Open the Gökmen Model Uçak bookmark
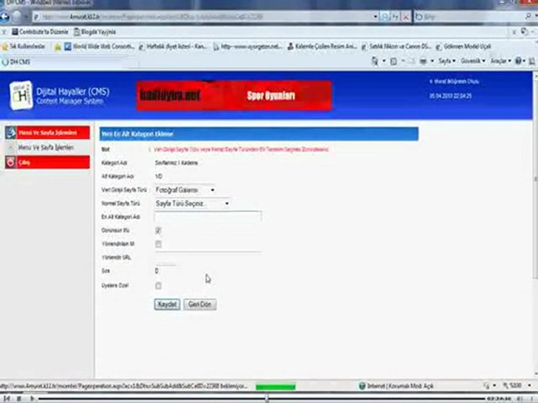The width and height of the screenshot is (538, 403). point(463,46)
